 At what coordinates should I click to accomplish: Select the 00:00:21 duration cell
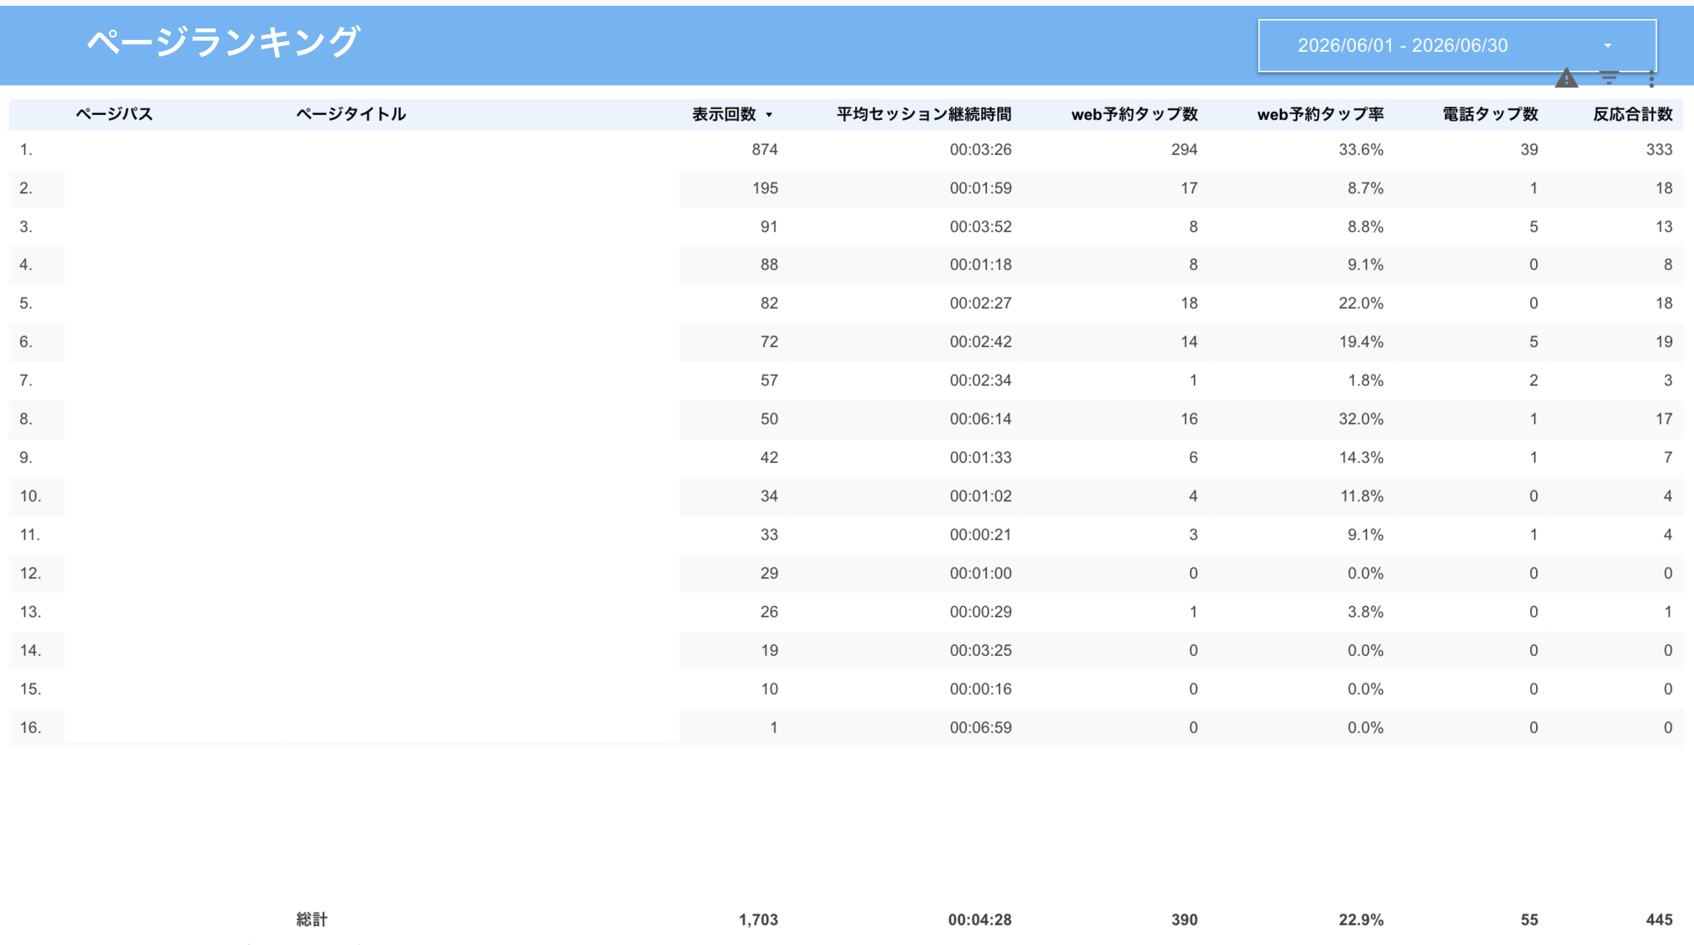[x=980, y=534]
